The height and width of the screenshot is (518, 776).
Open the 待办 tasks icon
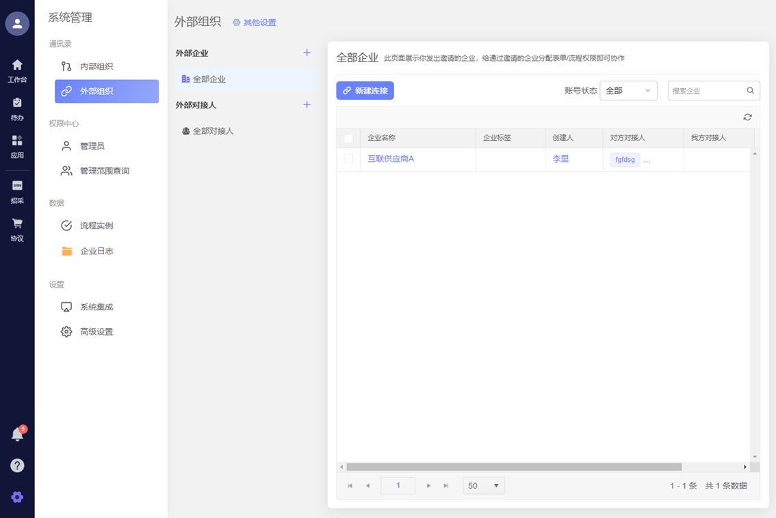click(17, 108)
